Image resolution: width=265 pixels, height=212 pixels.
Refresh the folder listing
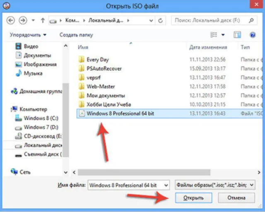tap(160, 21)
